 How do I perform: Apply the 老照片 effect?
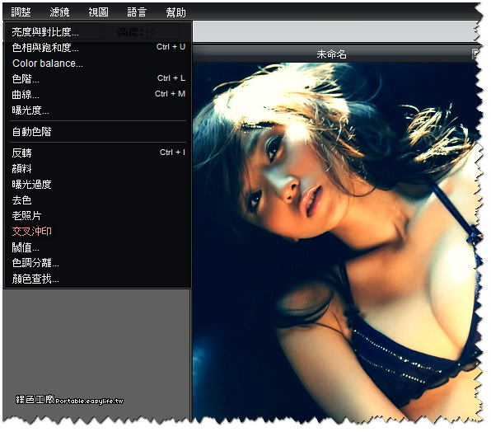(x=98, y=215)
